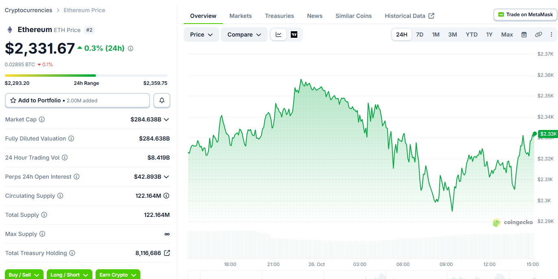Click the #2 rank badge
Image resolution: width=558 pixels, height=279 pixels.
click(89, 30)
